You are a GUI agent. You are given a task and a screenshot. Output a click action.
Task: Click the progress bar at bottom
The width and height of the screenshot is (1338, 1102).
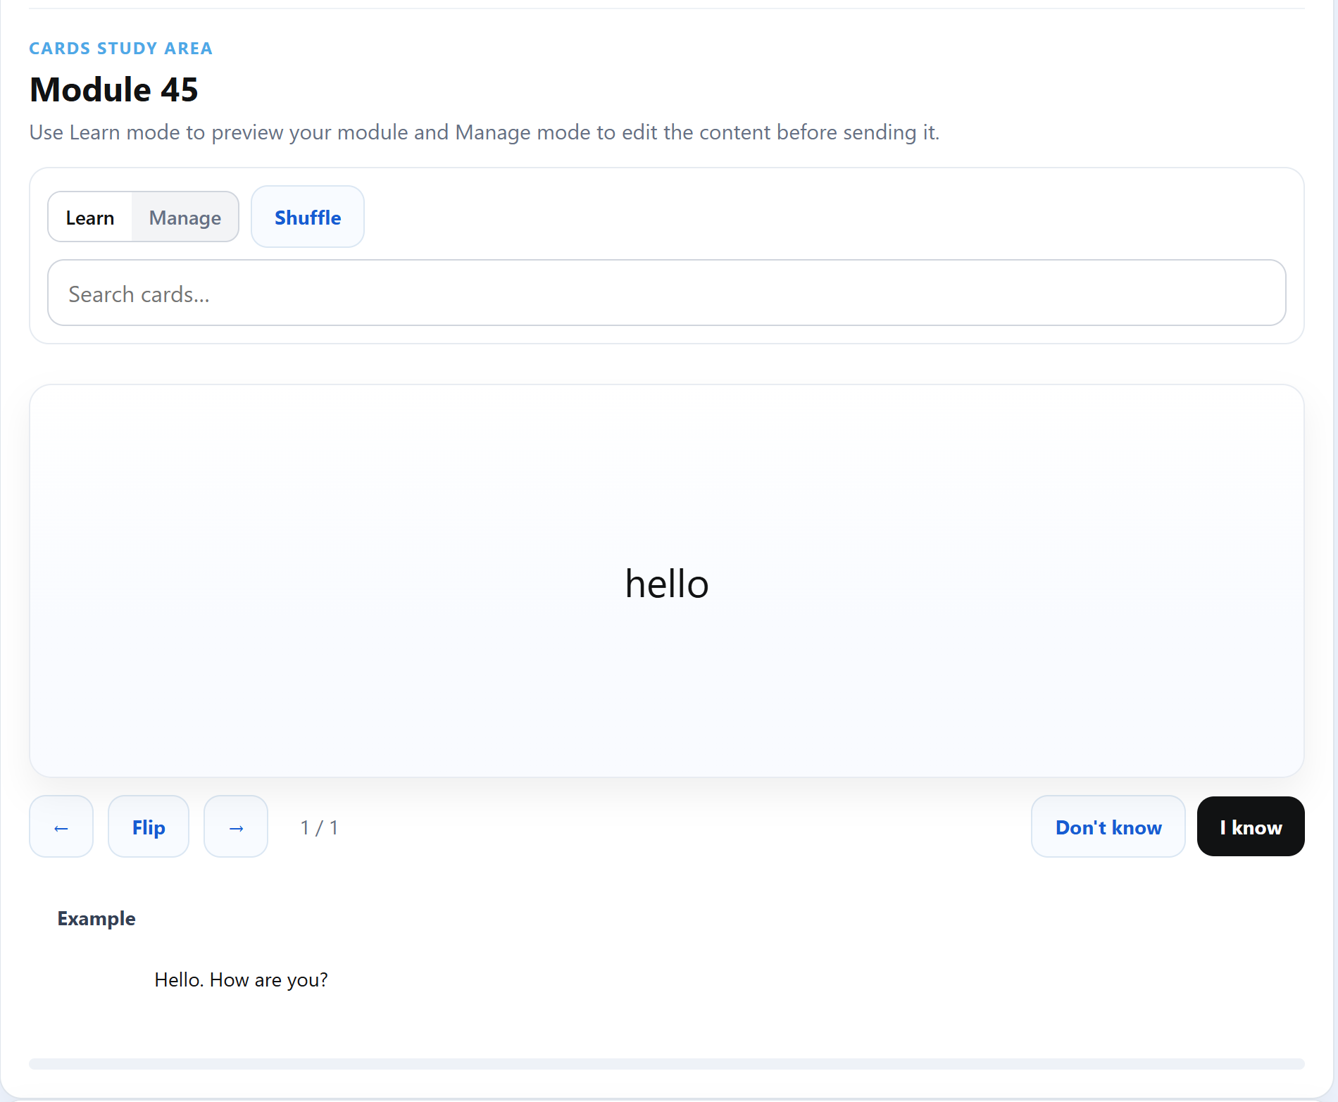coord(667,1063)
